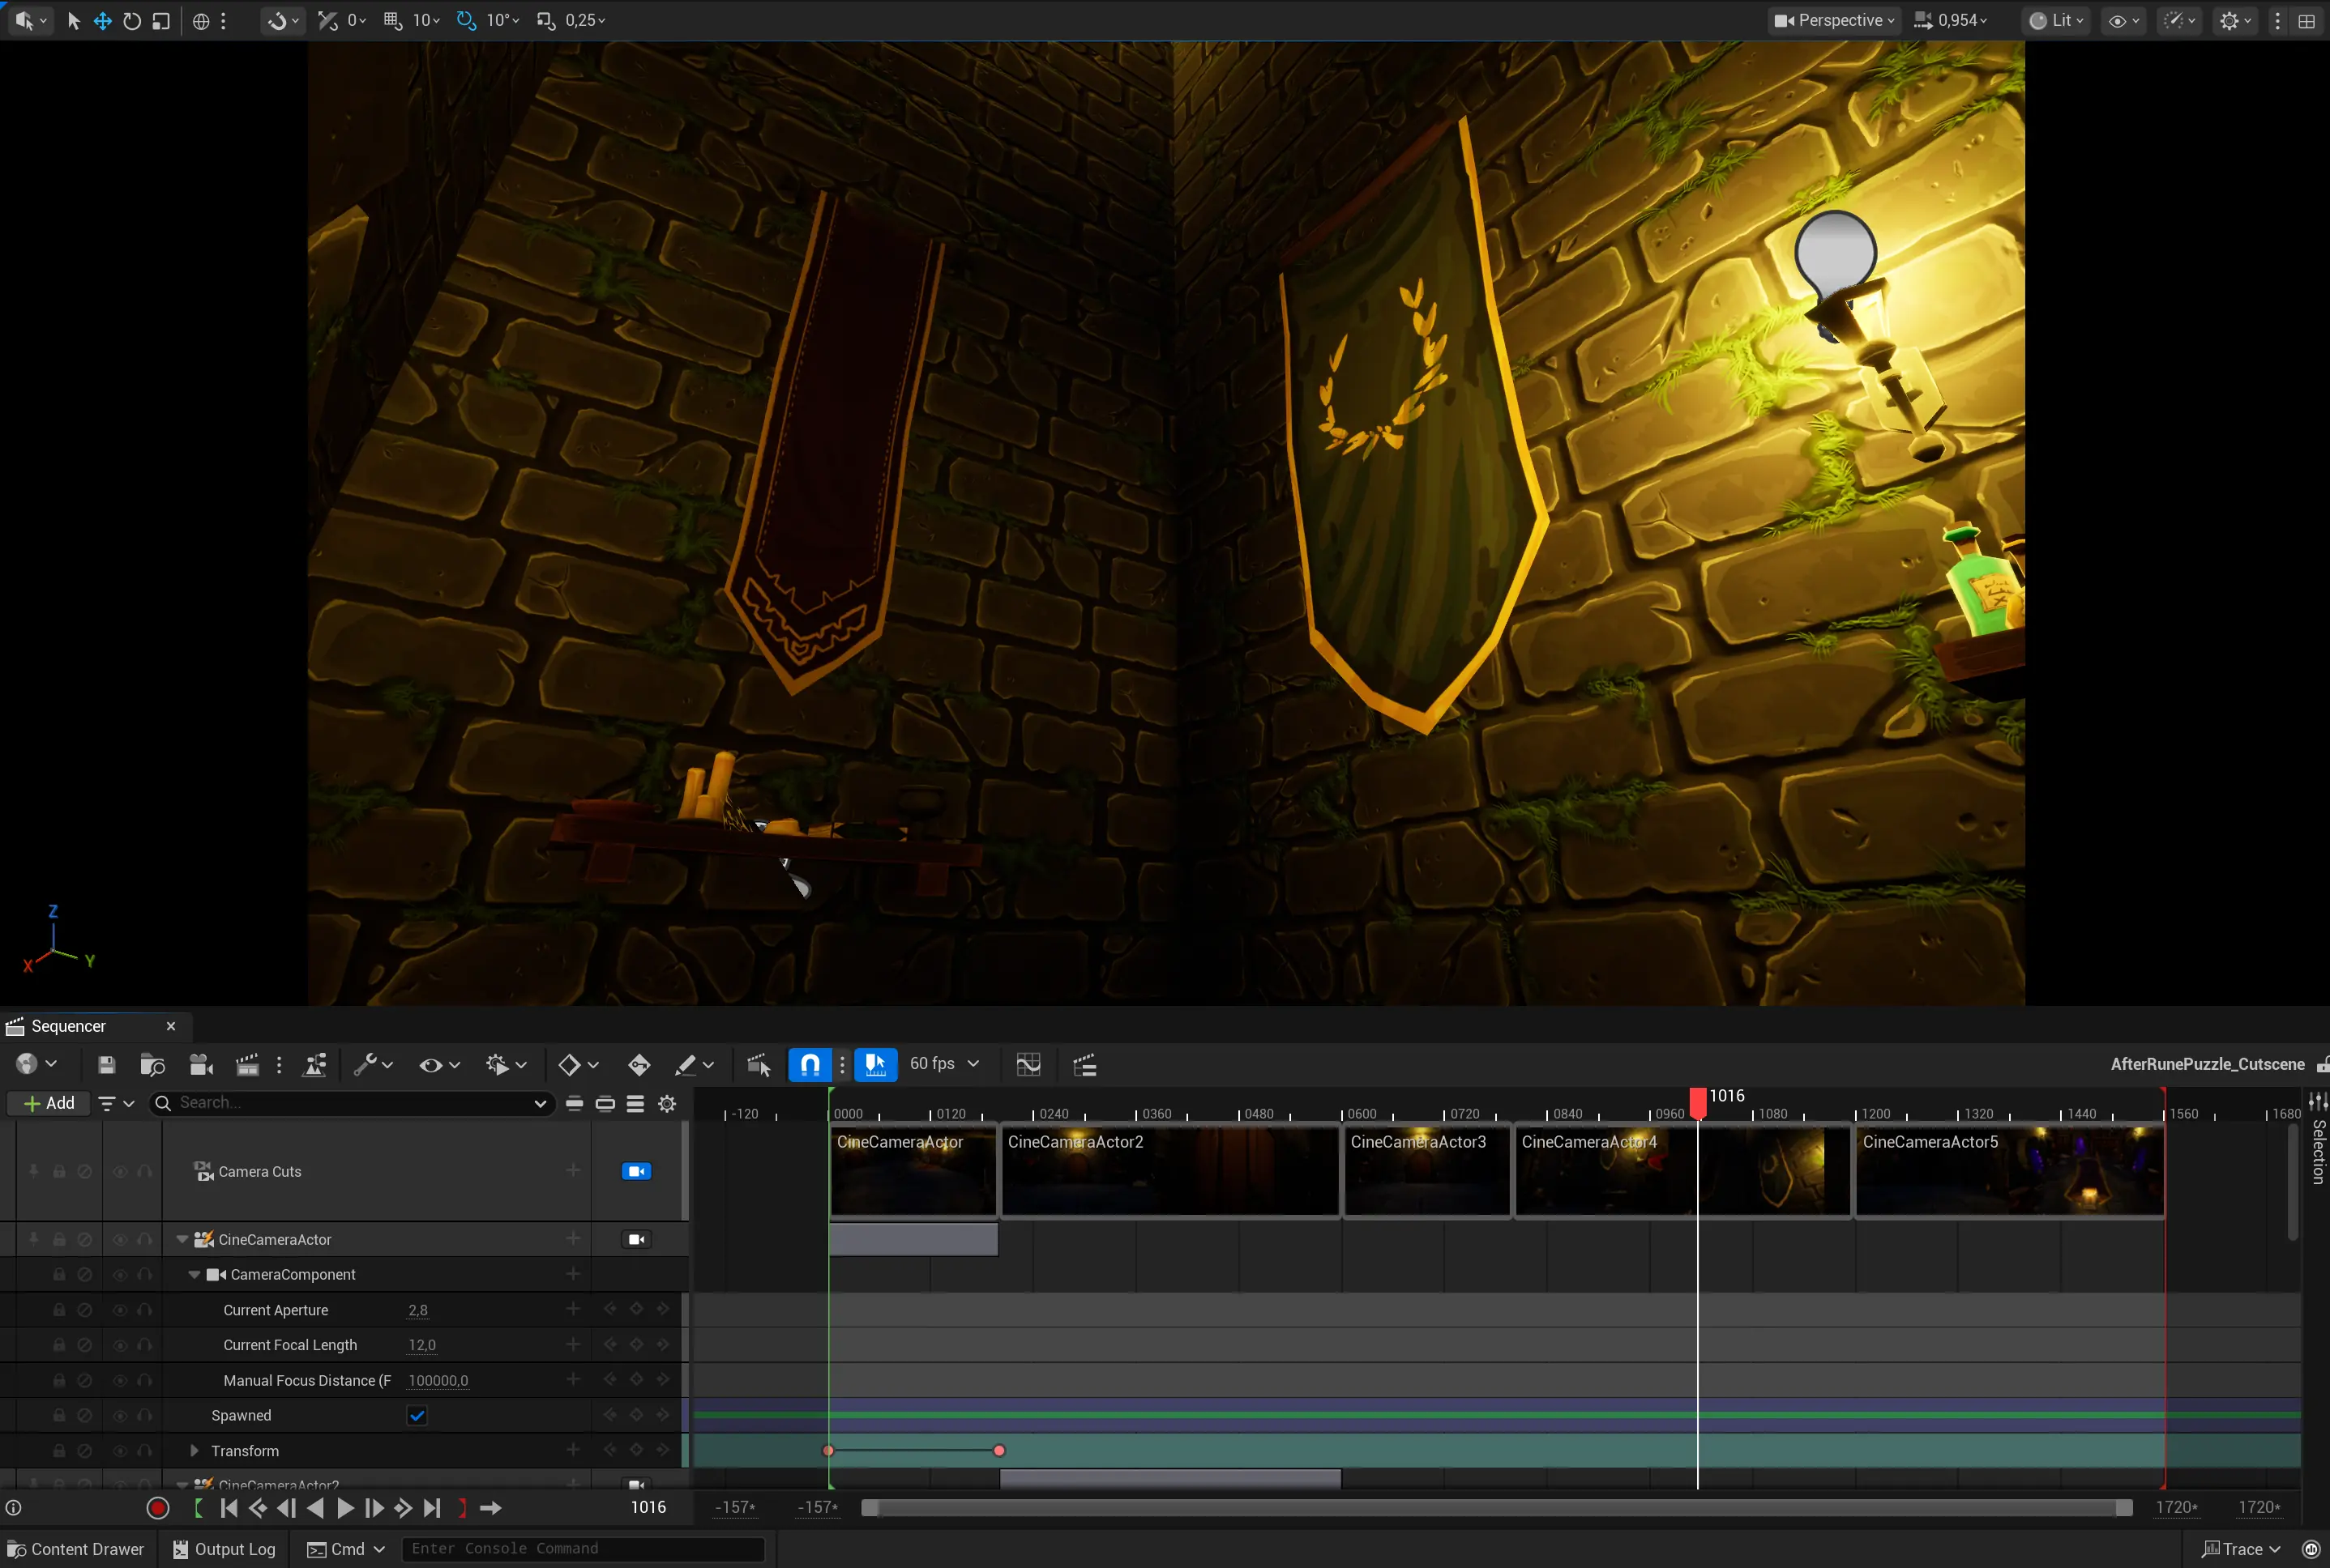Play the sequence in reverse
This screenshot has width=2330, height=1568.
pos(315,1507)
